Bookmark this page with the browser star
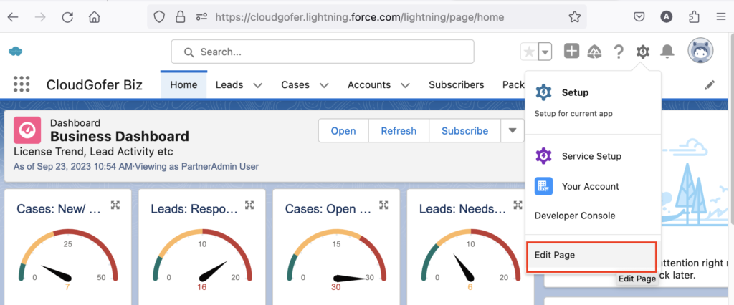 click(574, 16)
